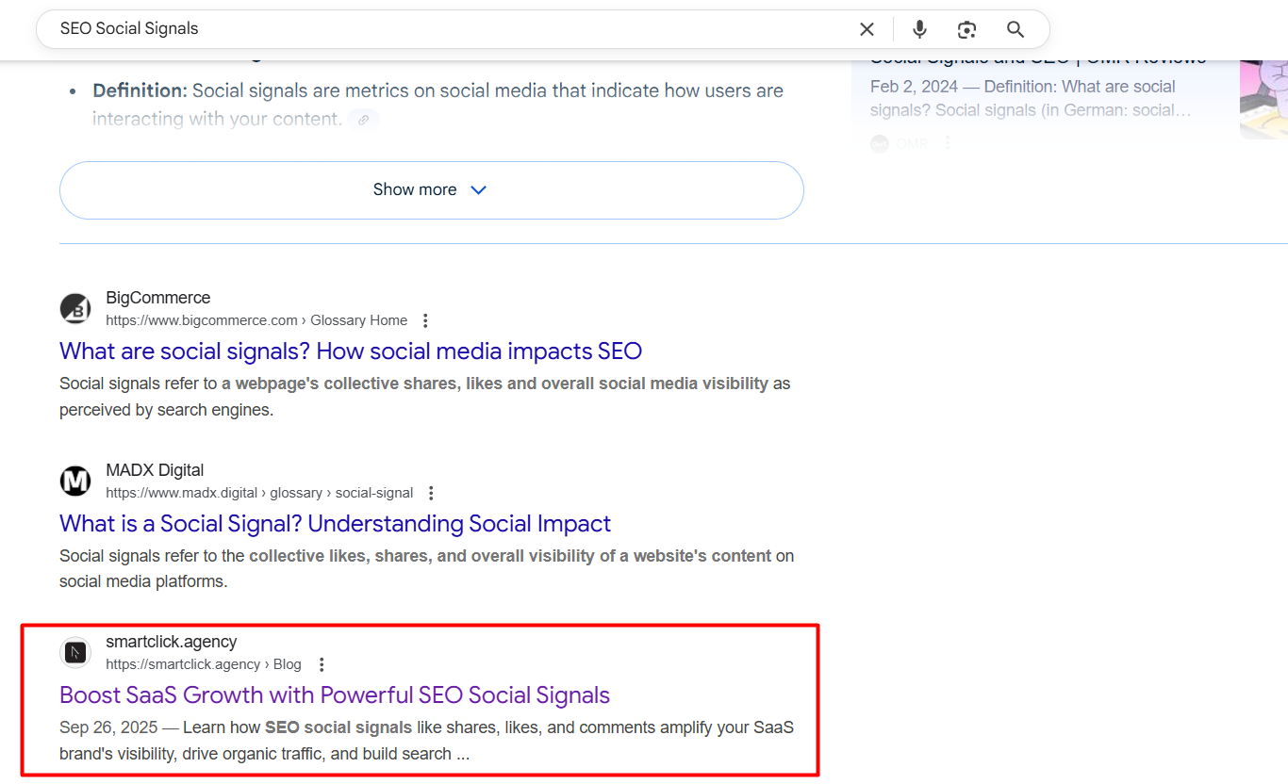Click the MADX snippet about collective likes
Image resolution: width=1288 pixels, height=784 pixels.
click(427, 569)
